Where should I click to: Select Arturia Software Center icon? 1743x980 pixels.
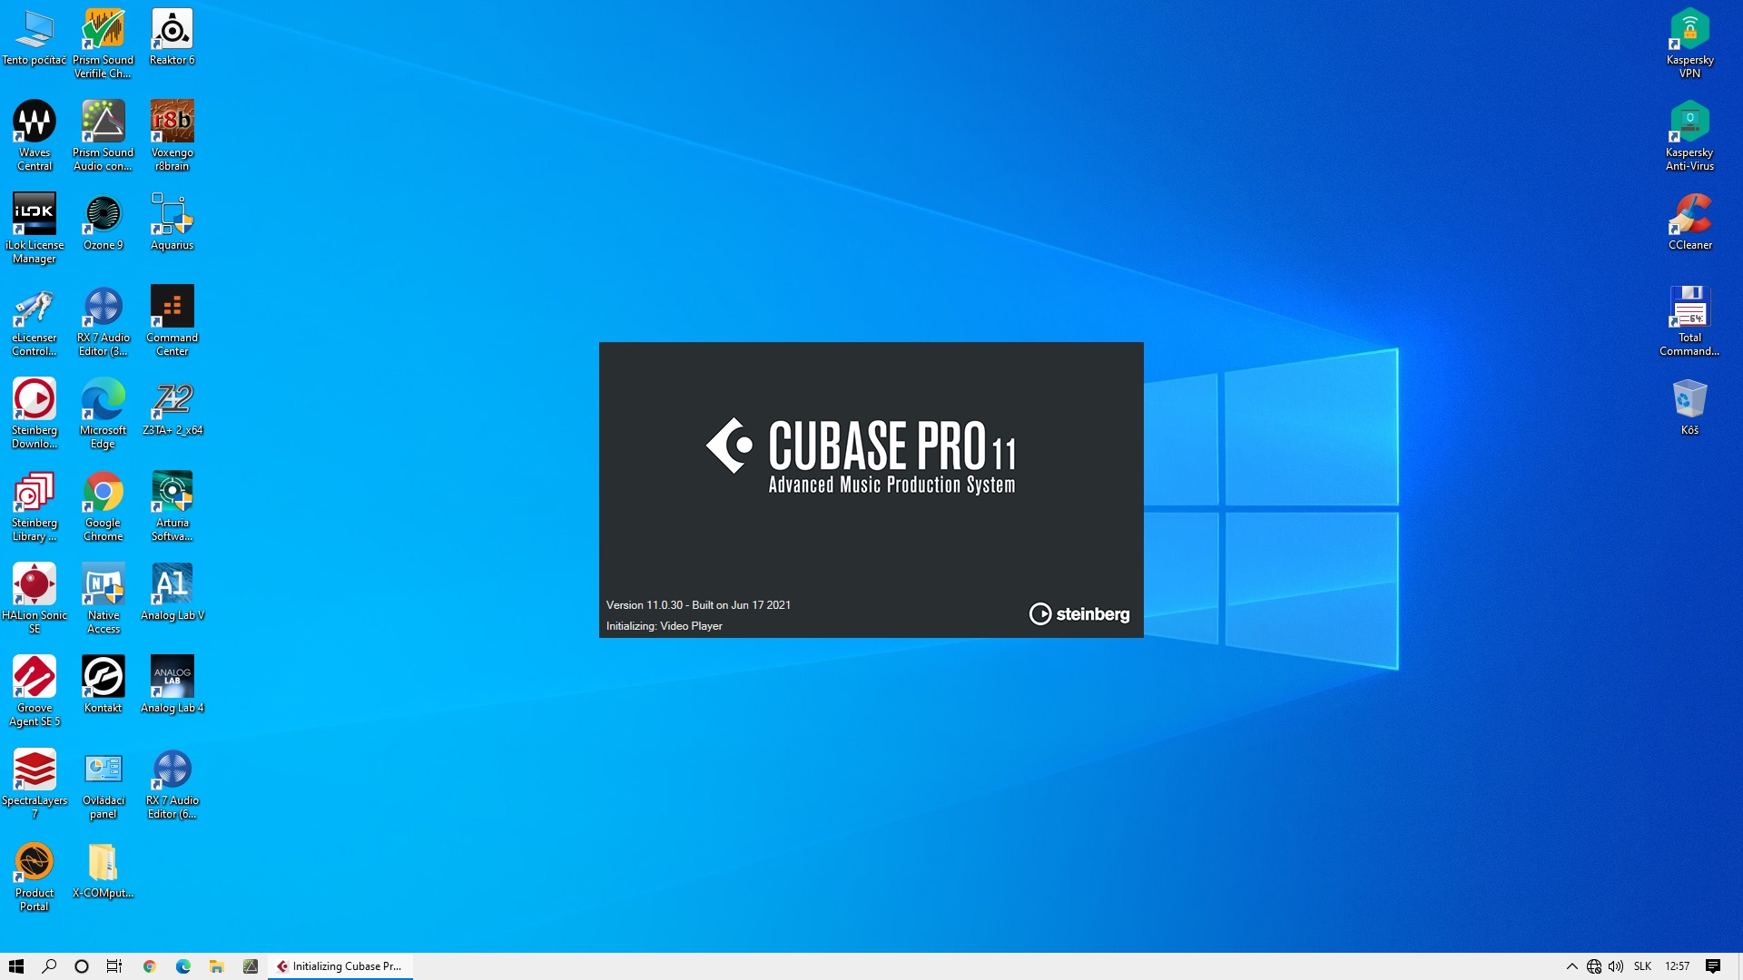click(x=172, y=506)
